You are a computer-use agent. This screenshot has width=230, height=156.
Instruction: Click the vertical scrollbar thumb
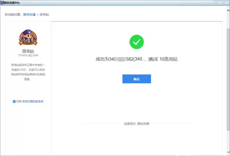(x=228, y=79)
